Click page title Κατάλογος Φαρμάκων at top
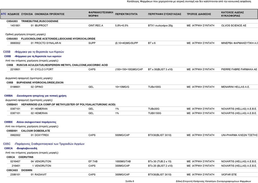This screenshot has height=183, width=258. tap(189, 1)
